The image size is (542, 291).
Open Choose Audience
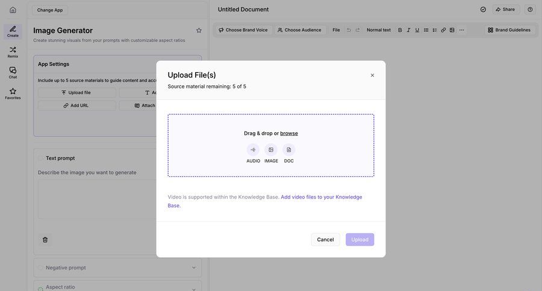click(300, 30)
